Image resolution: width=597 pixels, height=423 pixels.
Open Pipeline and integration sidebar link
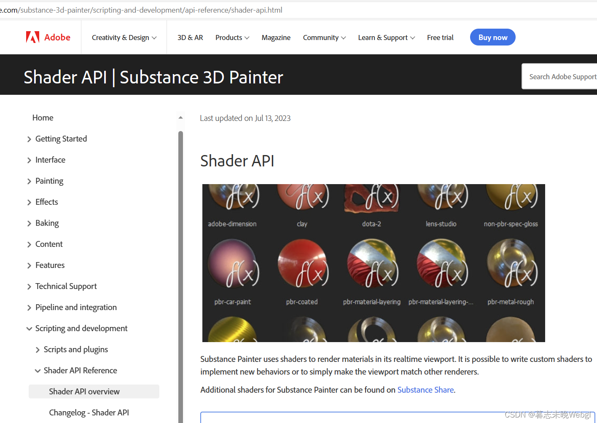pos(76,307)
